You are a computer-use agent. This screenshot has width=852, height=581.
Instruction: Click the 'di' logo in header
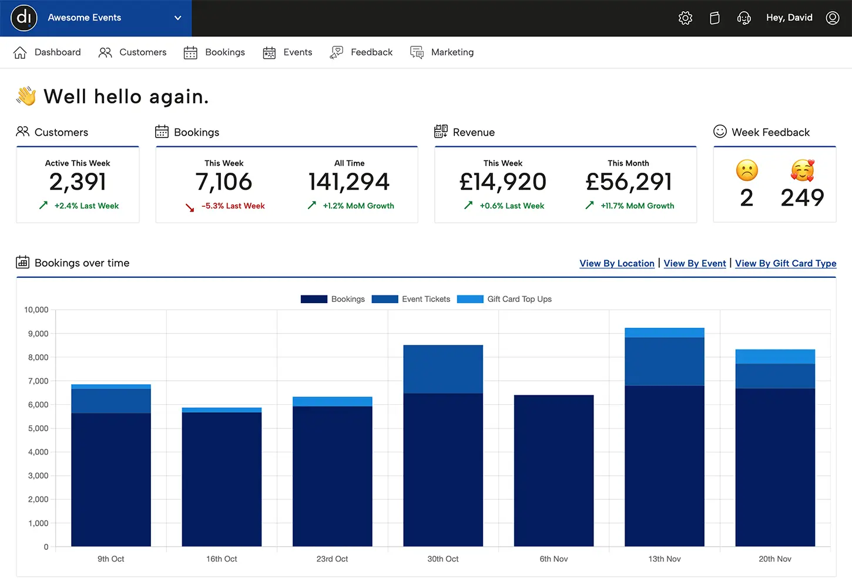[x=24, y=18]
